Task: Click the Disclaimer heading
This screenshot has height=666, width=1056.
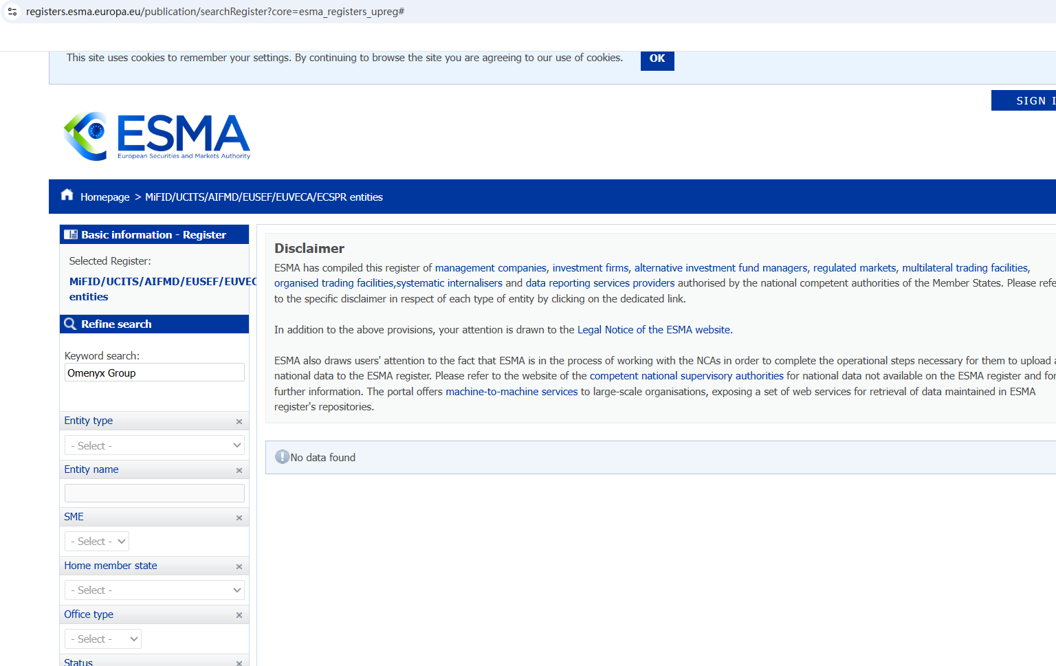Action: pos(309,248)
